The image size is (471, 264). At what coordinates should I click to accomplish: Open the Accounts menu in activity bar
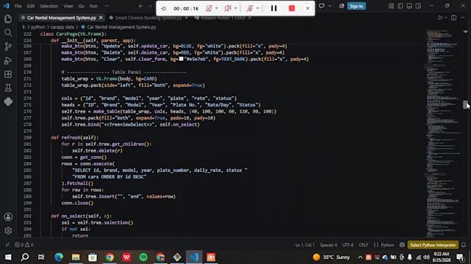tap(8, 216)
